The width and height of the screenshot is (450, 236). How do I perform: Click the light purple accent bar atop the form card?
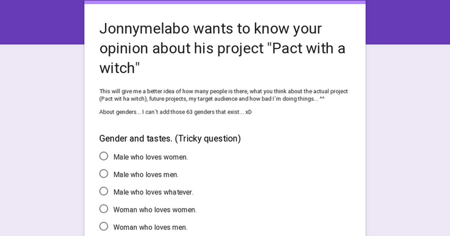click(225, 2)
